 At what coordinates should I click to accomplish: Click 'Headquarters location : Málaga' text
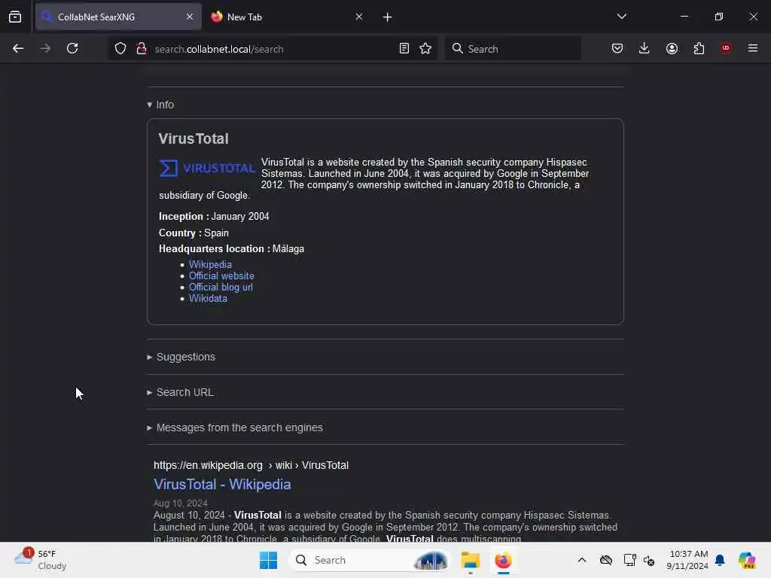click(x=232, y=248)
